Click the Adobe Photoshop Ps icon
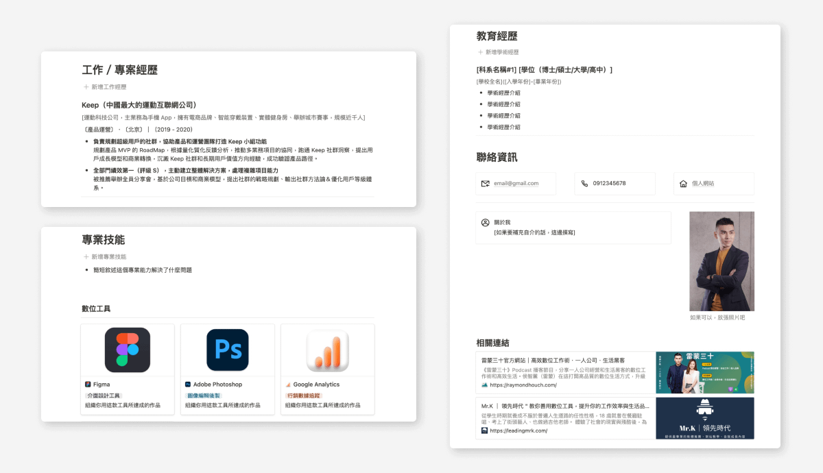The height and width of the screenshot is (473, 823). click(x=228, y=350)
